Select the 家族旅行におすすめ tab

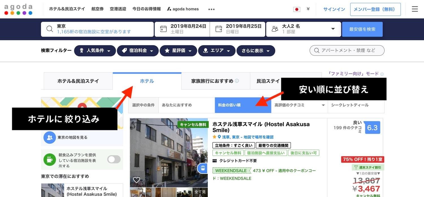[x=216, y=81]
